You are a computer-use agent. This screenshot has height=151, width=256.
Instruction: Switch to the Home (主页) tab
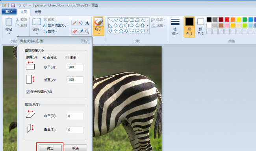[x=24, y=12]
